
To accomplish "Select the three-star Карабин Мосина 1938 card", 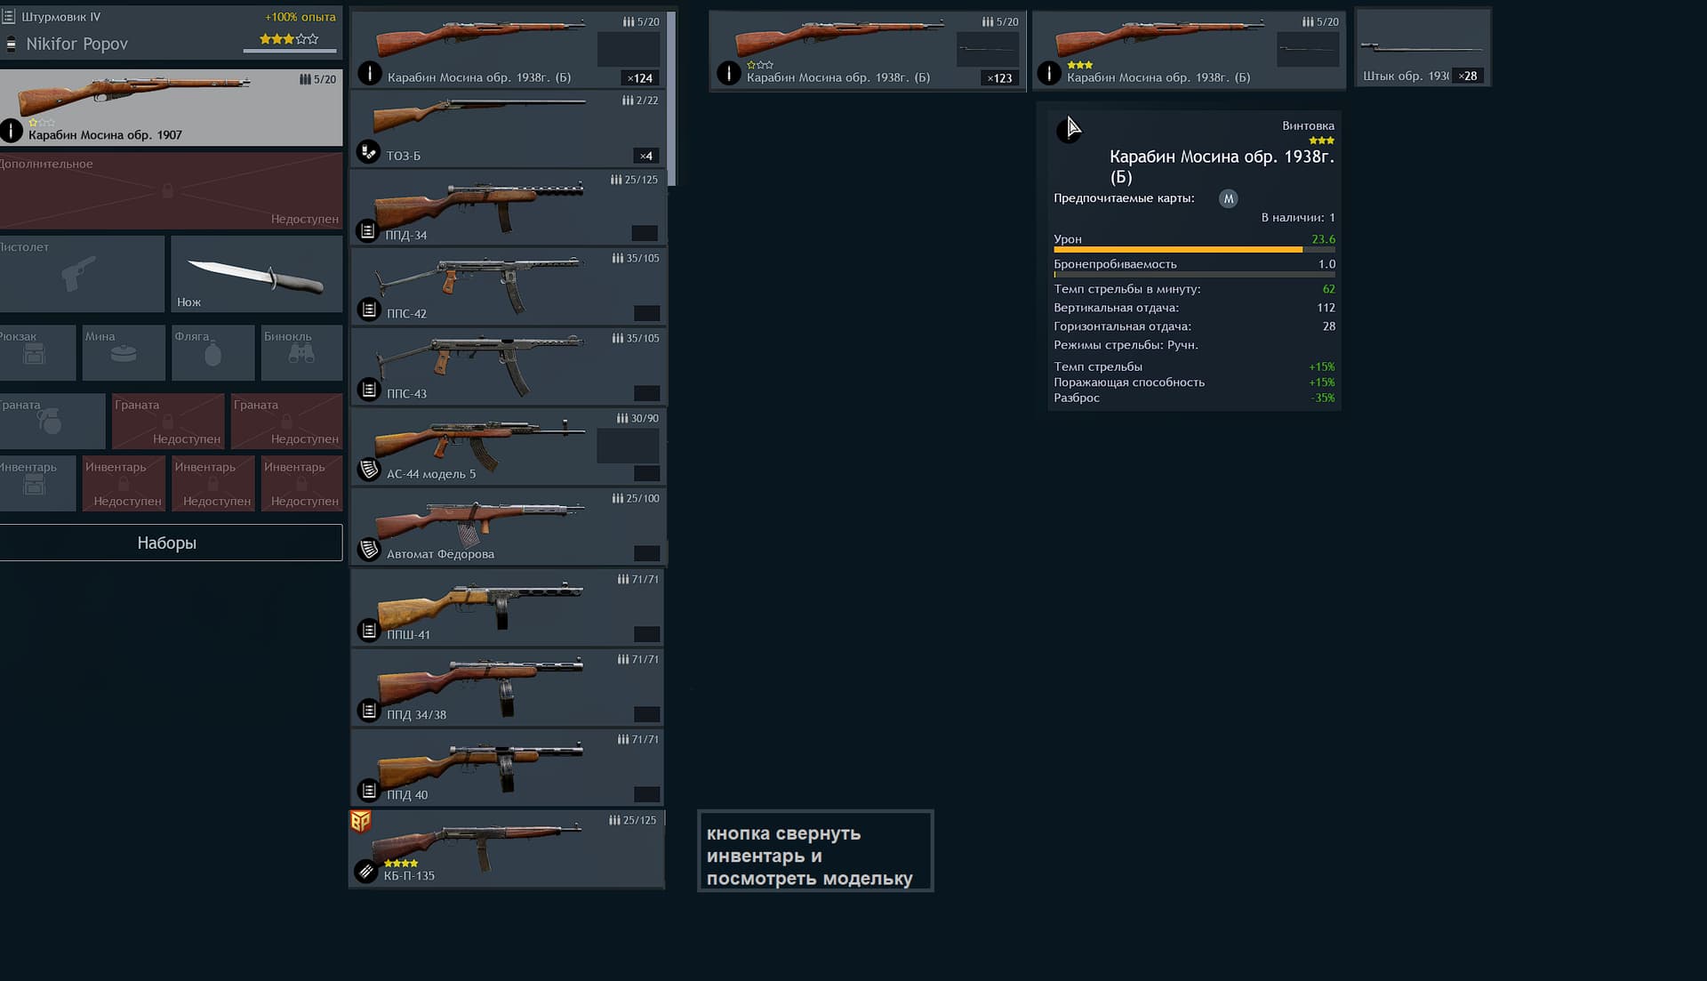I will click(x=1187, y=50).
